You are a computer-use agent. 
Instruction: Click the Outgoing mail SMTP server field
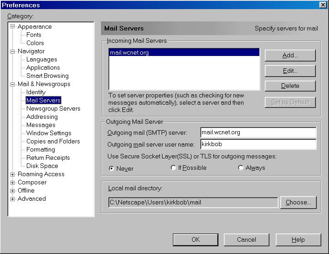click(258, 132)
